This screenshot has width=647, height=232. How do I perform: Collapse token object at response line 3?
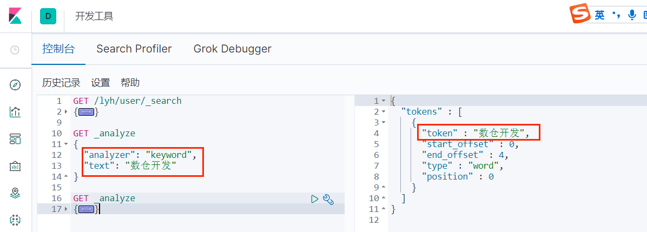[384, 123]
